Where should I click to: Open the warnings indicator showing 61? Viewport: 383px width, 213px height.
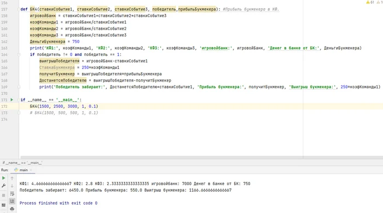(x=370, y=2)
